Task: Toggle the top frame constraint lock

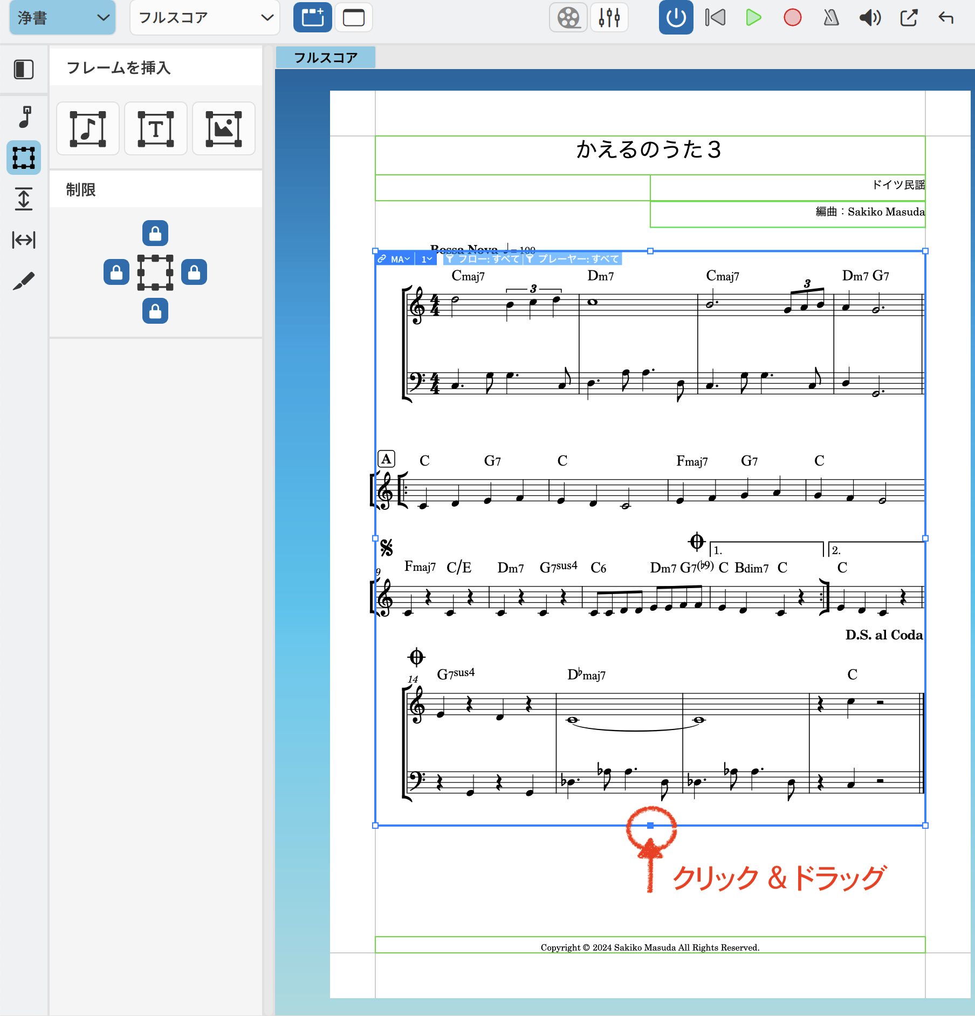Action: pos(155,234)
